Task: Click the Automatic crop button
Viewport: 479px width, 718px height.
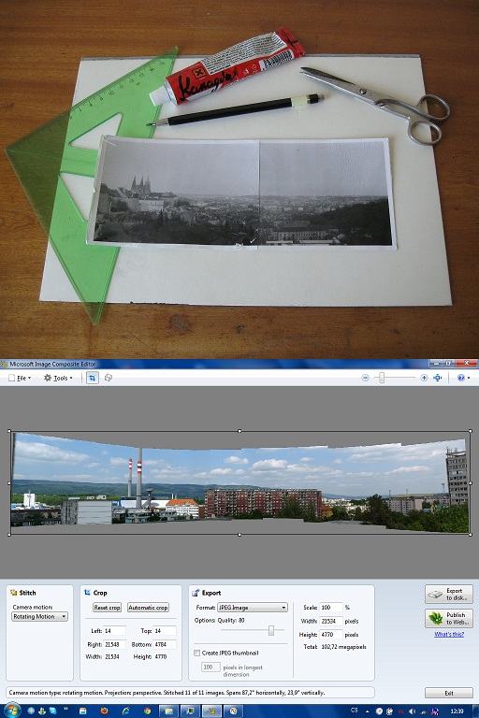Action: click(148, 607)
